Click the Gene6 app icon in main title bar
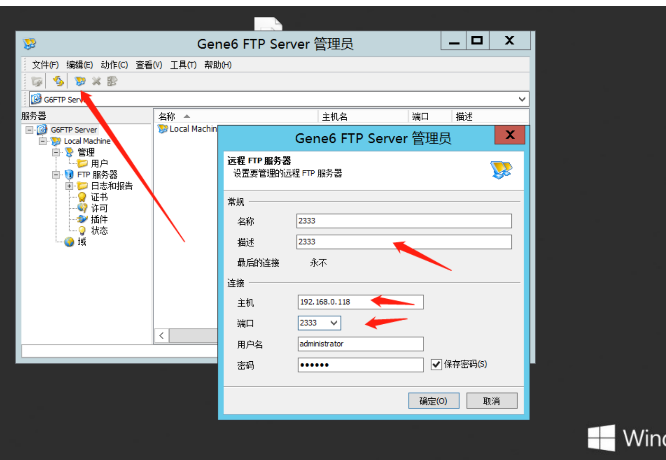 tap(30, 44)
